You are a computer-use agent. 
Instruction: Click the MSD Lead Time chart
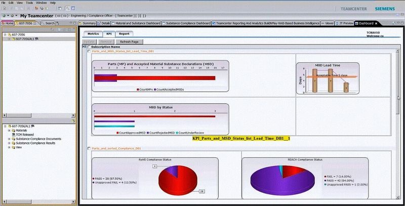coord(328,78)
